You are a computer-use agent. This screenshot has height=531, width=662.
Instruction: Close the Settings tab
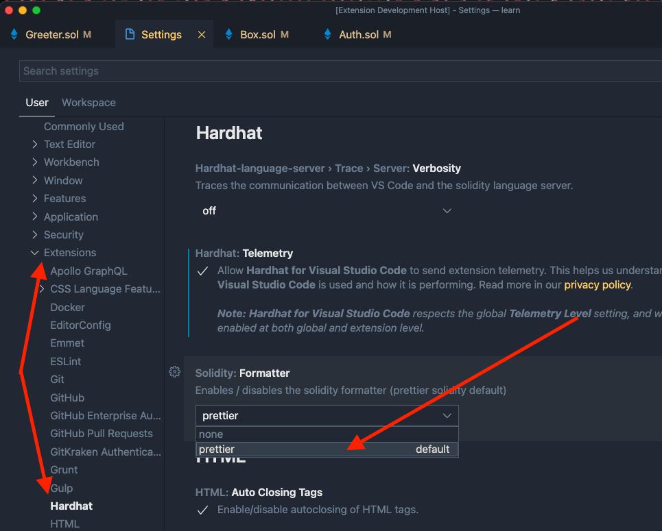(202, 34)
